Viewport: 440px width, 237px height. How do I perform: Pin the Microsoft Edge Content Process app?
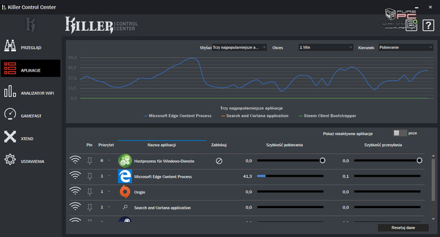[x=89, y=176]
